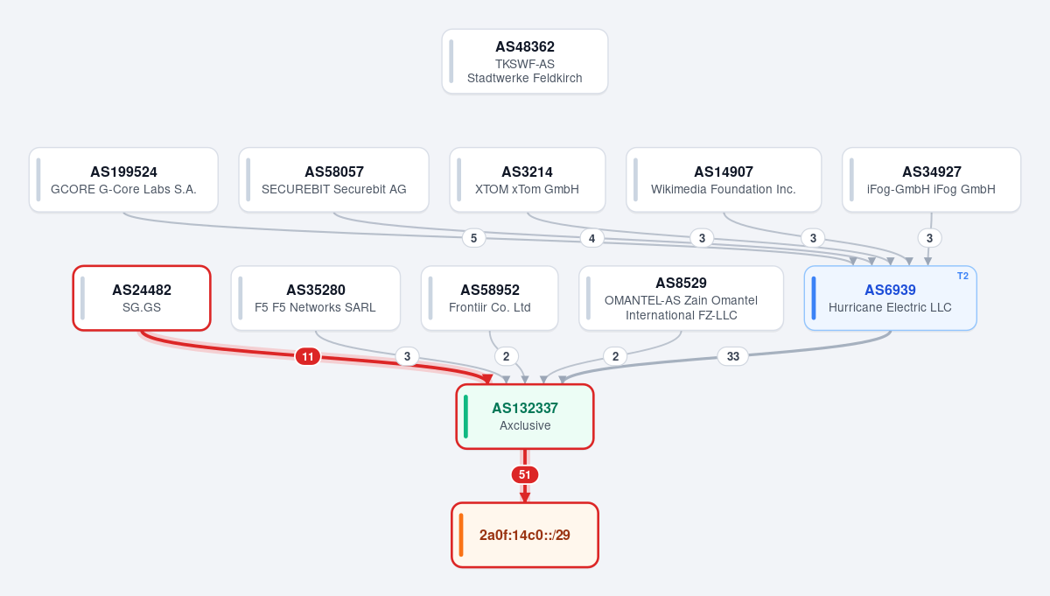1050x596 pixels.
Task: Click the AS8529 OMANTEL-AS Zain Omantel node
Action: (682, 298)
